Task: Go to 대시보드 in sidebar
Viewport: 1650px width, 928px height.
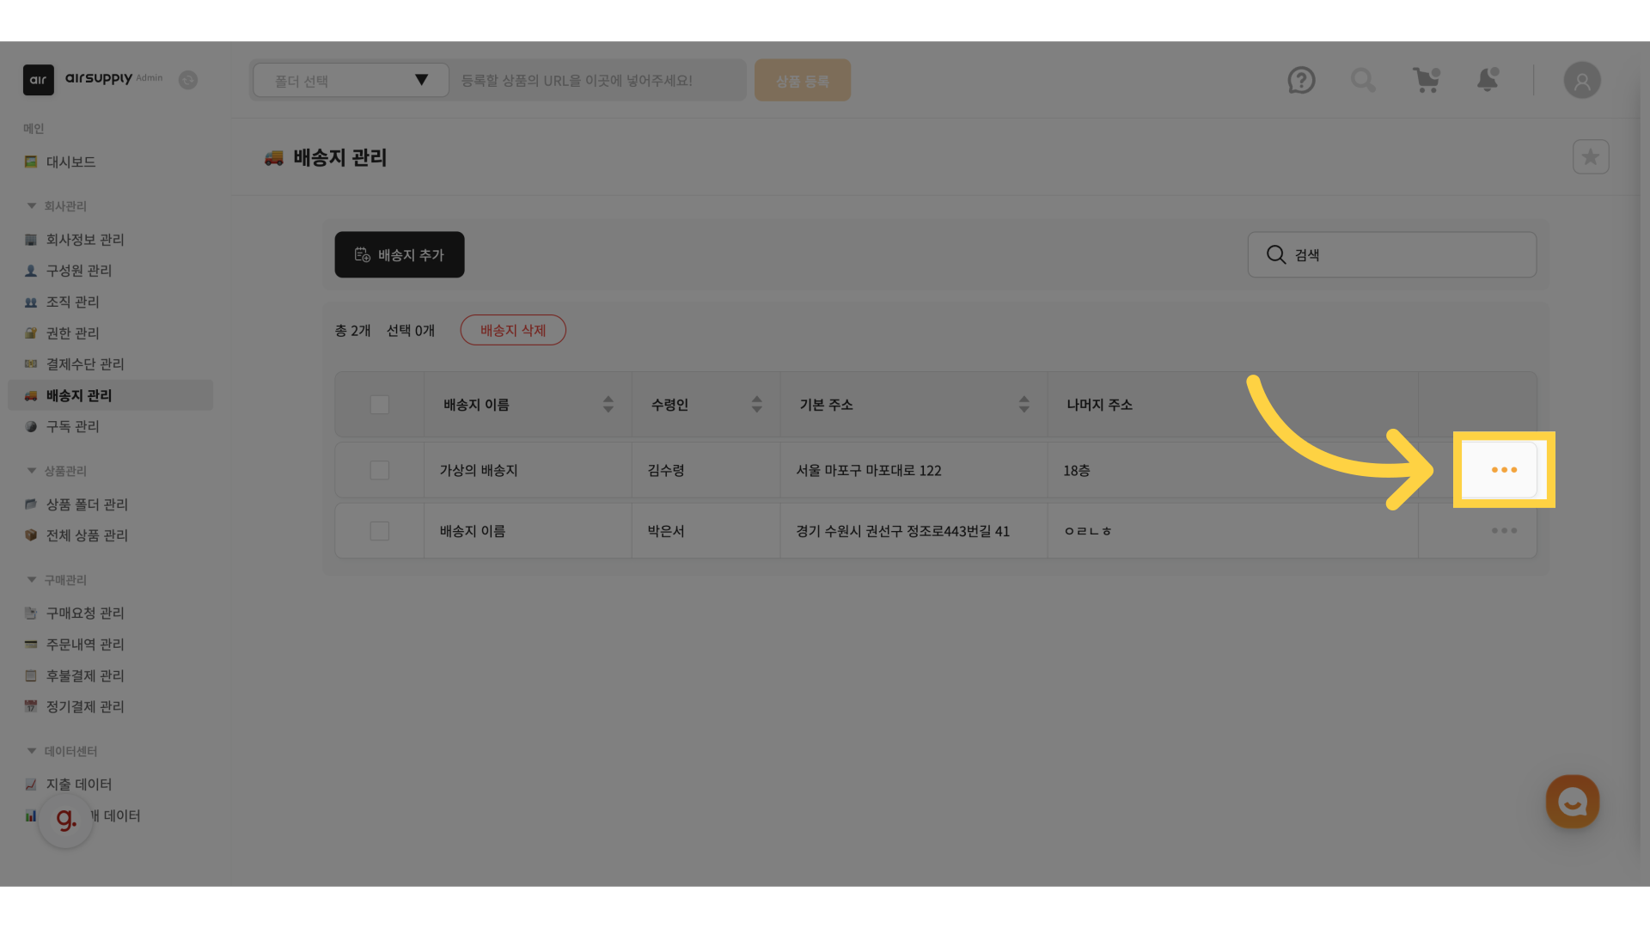Action: [70, 162]
